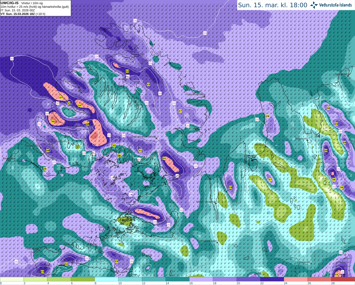Click the yellow 36 maximum gust label
This screenshot has height=285, width=355.
coord(53,121)
